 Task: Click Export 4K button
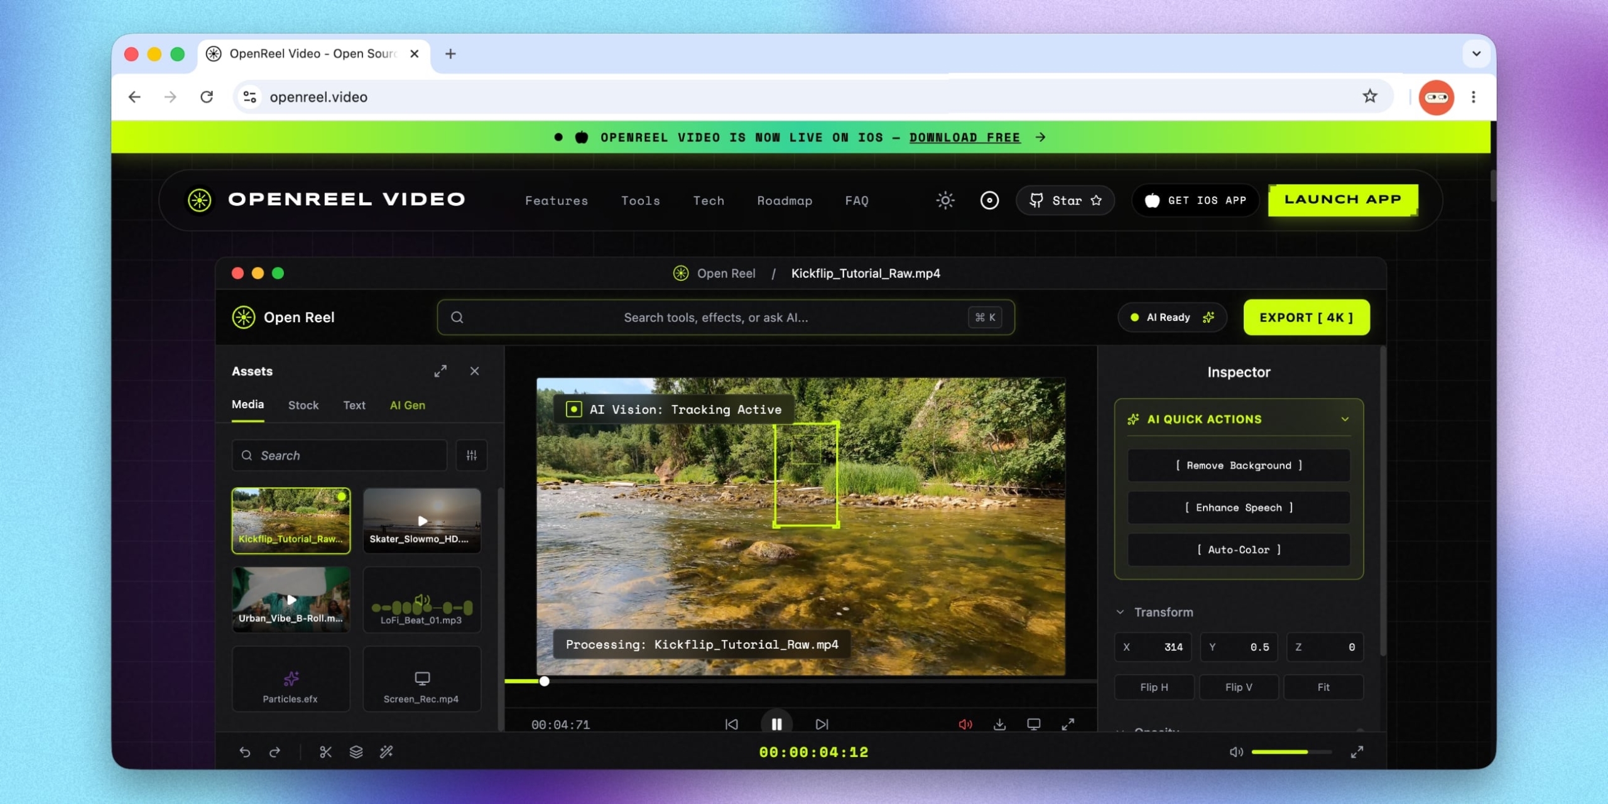[1306, 317]
